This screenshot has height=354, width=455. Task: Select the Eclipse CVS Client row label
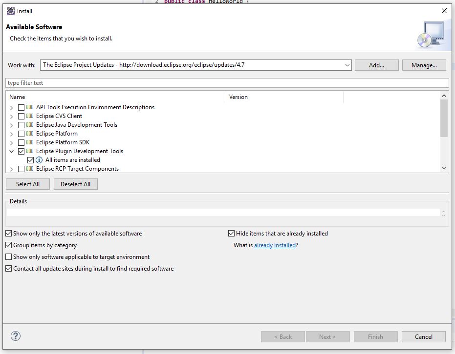click(x=59, y=116)
